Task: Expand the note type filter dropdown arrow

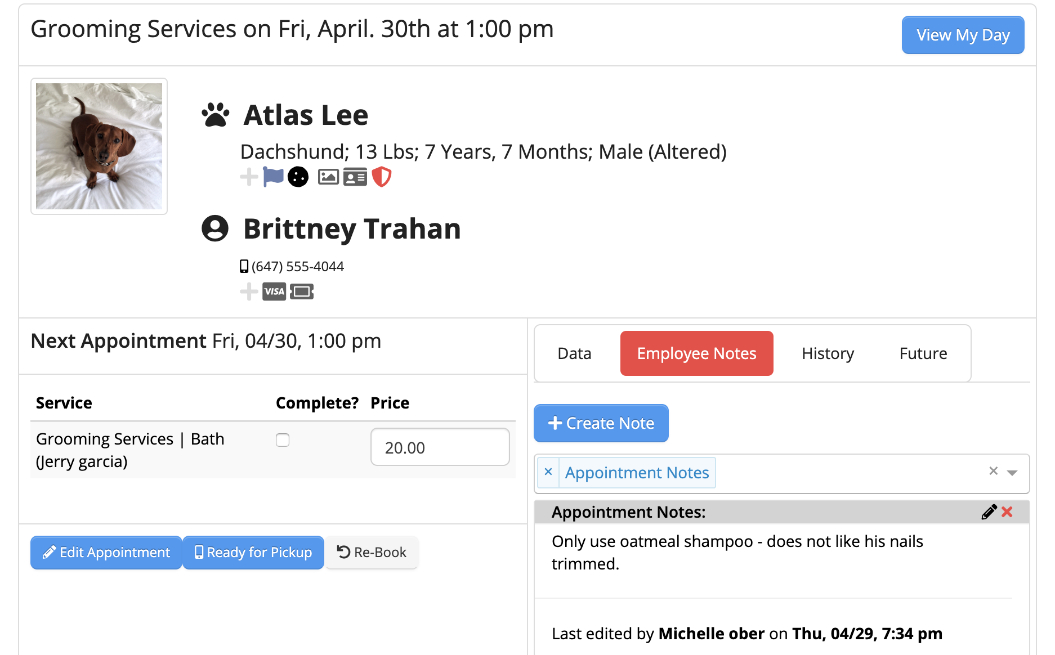Action: click(1012, 473)
